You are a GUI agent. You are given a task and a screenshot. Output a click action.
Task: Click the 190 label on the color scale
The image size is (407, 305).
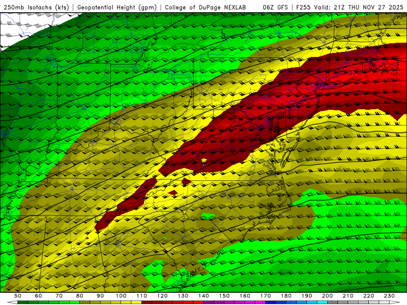307,296
